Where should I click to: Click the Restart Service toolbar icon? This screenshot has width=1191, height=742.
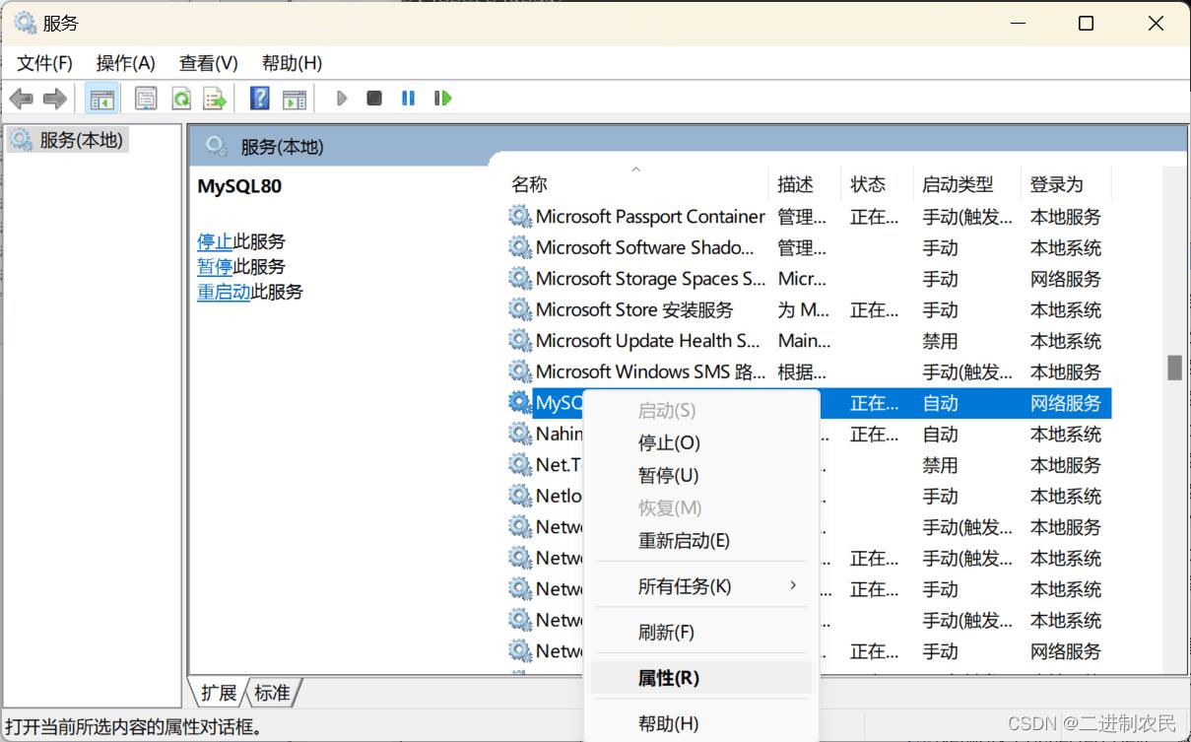[x=443, y=99]
